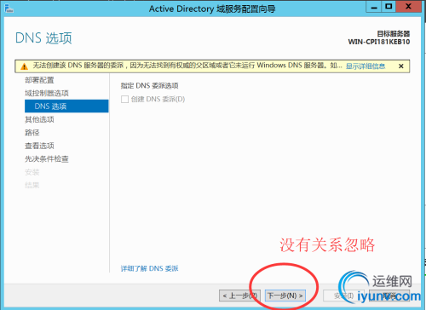Minimize the configuration wizard window
This screenshot has width=426, height=310.
(x=374, y=7)
